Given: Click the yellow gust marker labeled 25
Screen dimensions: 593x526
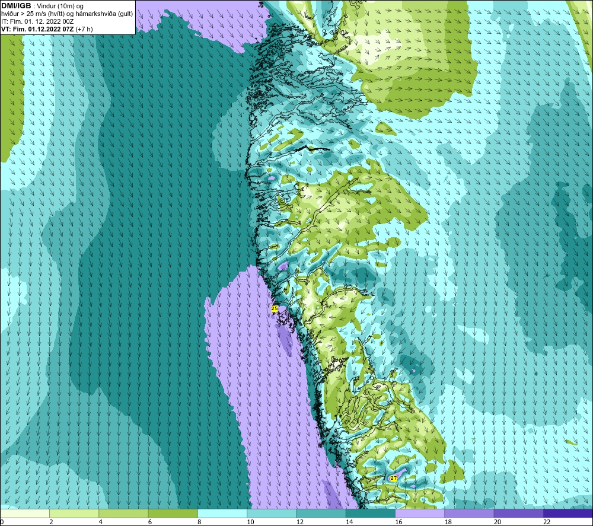Looking at the screenshot, I should [x=275, y=308].
